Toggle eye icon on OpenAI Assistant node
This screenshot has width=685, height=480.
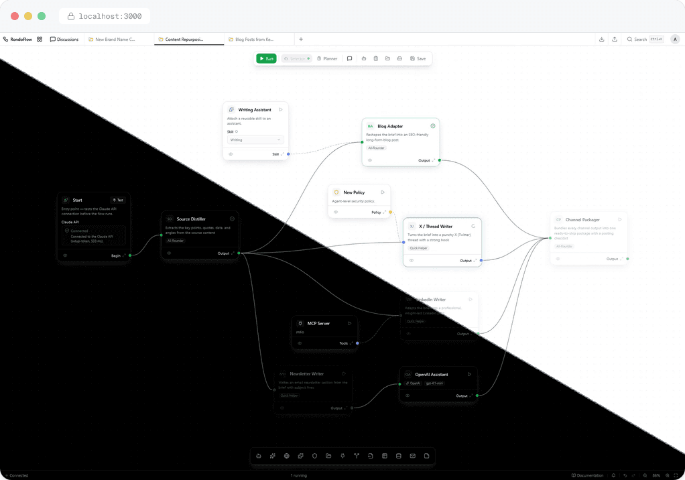point(408,396)
